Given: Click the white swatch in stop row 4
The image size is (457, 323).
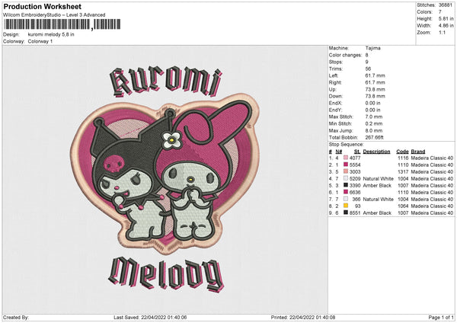Looking at the screenshot, I should (346, 178).
